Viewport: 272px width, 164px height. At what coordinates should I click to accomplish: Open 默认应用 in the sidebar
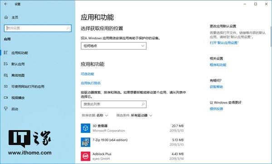click(x=18, y=64)
